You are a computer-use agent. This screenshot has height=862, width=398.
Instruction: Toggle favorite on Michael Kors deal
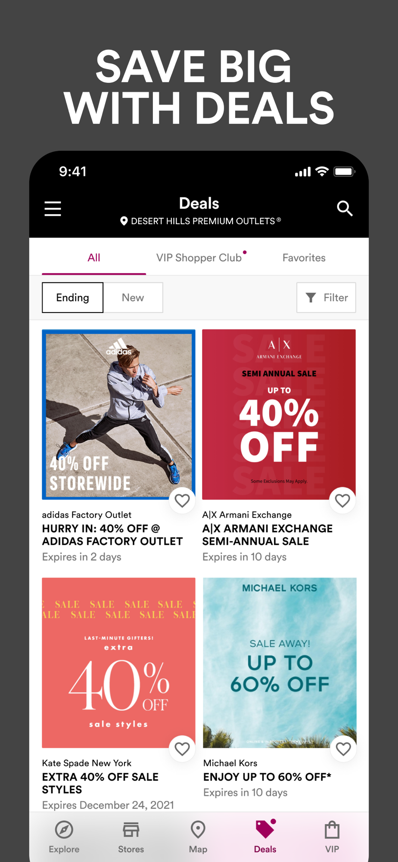pos(343,749)
